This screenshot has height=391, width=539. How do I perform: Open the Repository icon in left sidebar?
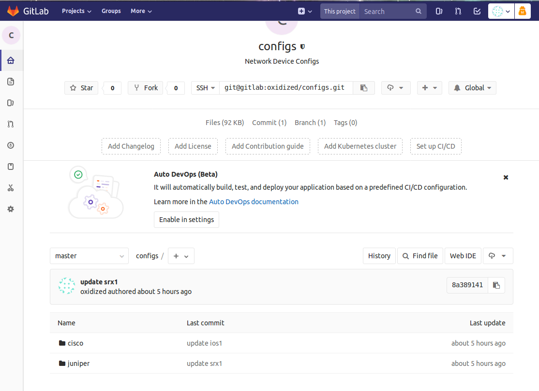(x=11, y=82)
